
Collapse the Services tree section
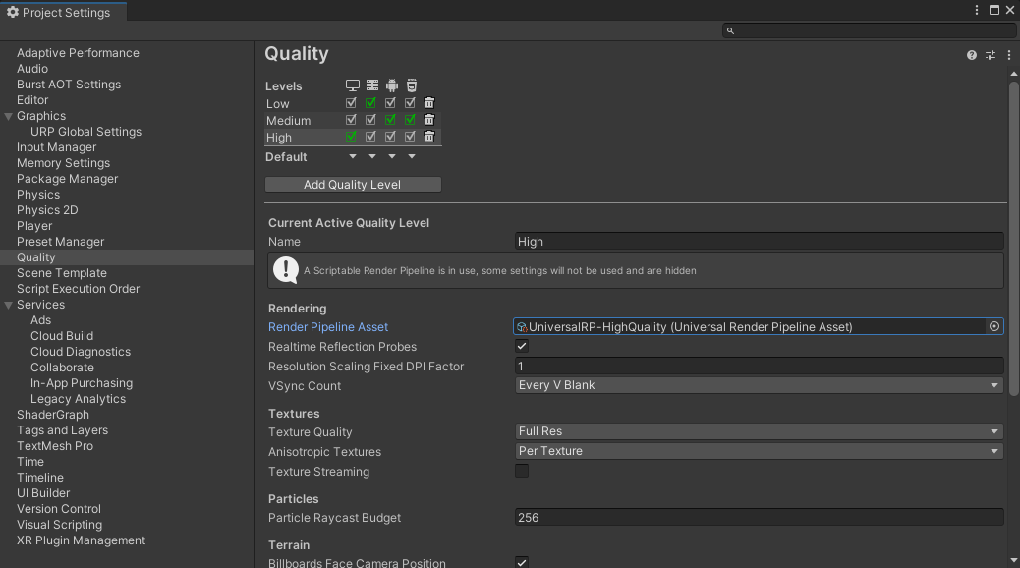click(9, 306)
